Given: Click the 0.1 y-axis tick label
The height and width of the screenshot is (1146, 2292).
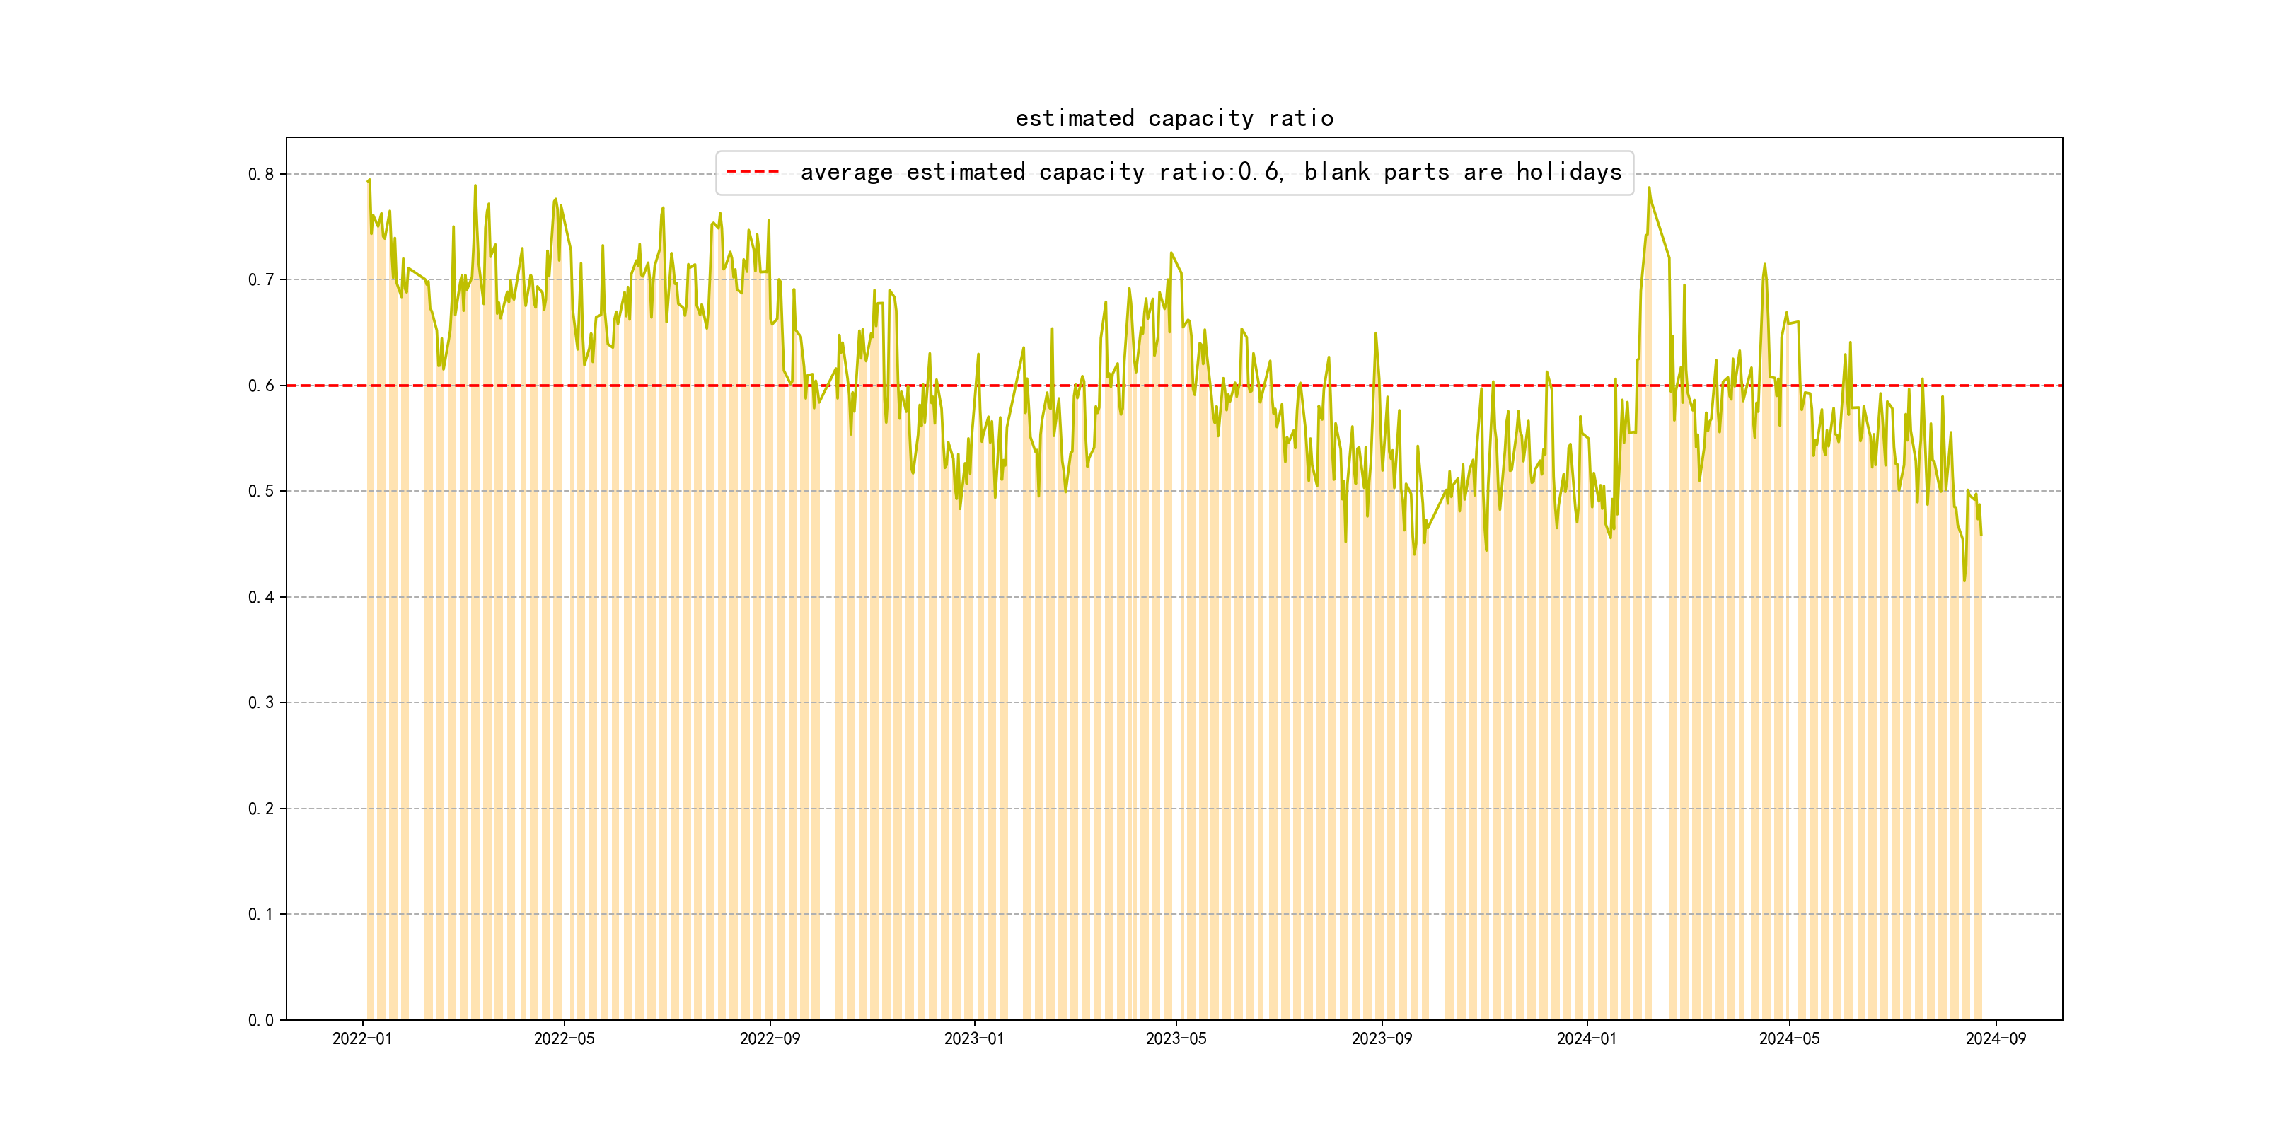Looking at the screenshot, I should pyautogui.click(x=261, y=914).
